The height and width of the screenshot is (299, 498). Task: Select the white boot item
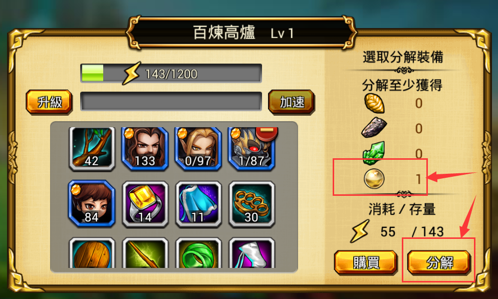[252, 253]
